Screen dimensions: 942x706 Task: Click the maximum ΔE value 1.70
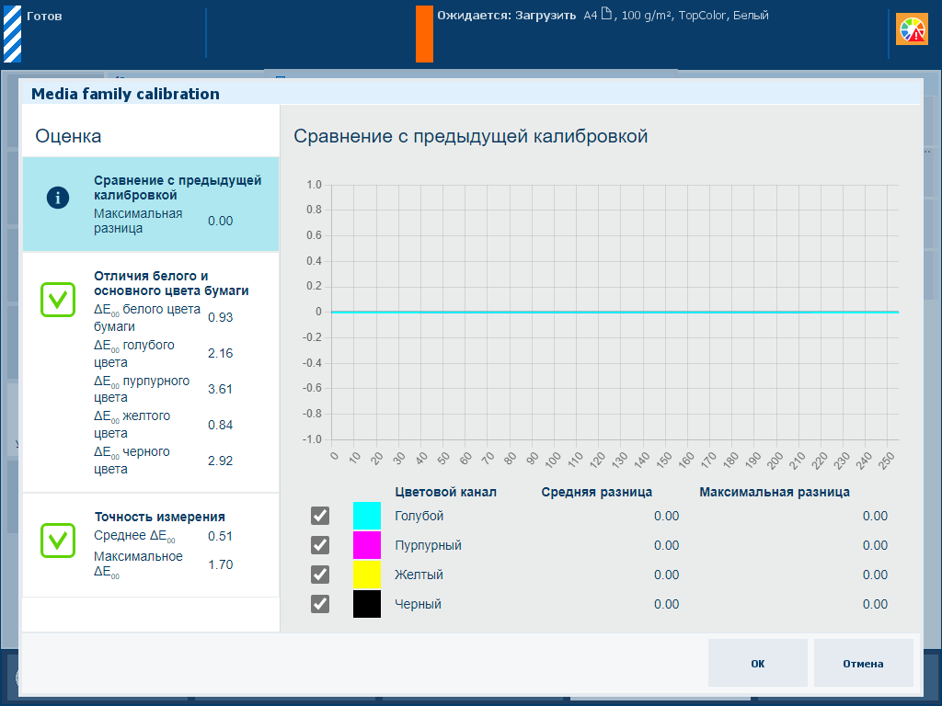pos(221,564)
